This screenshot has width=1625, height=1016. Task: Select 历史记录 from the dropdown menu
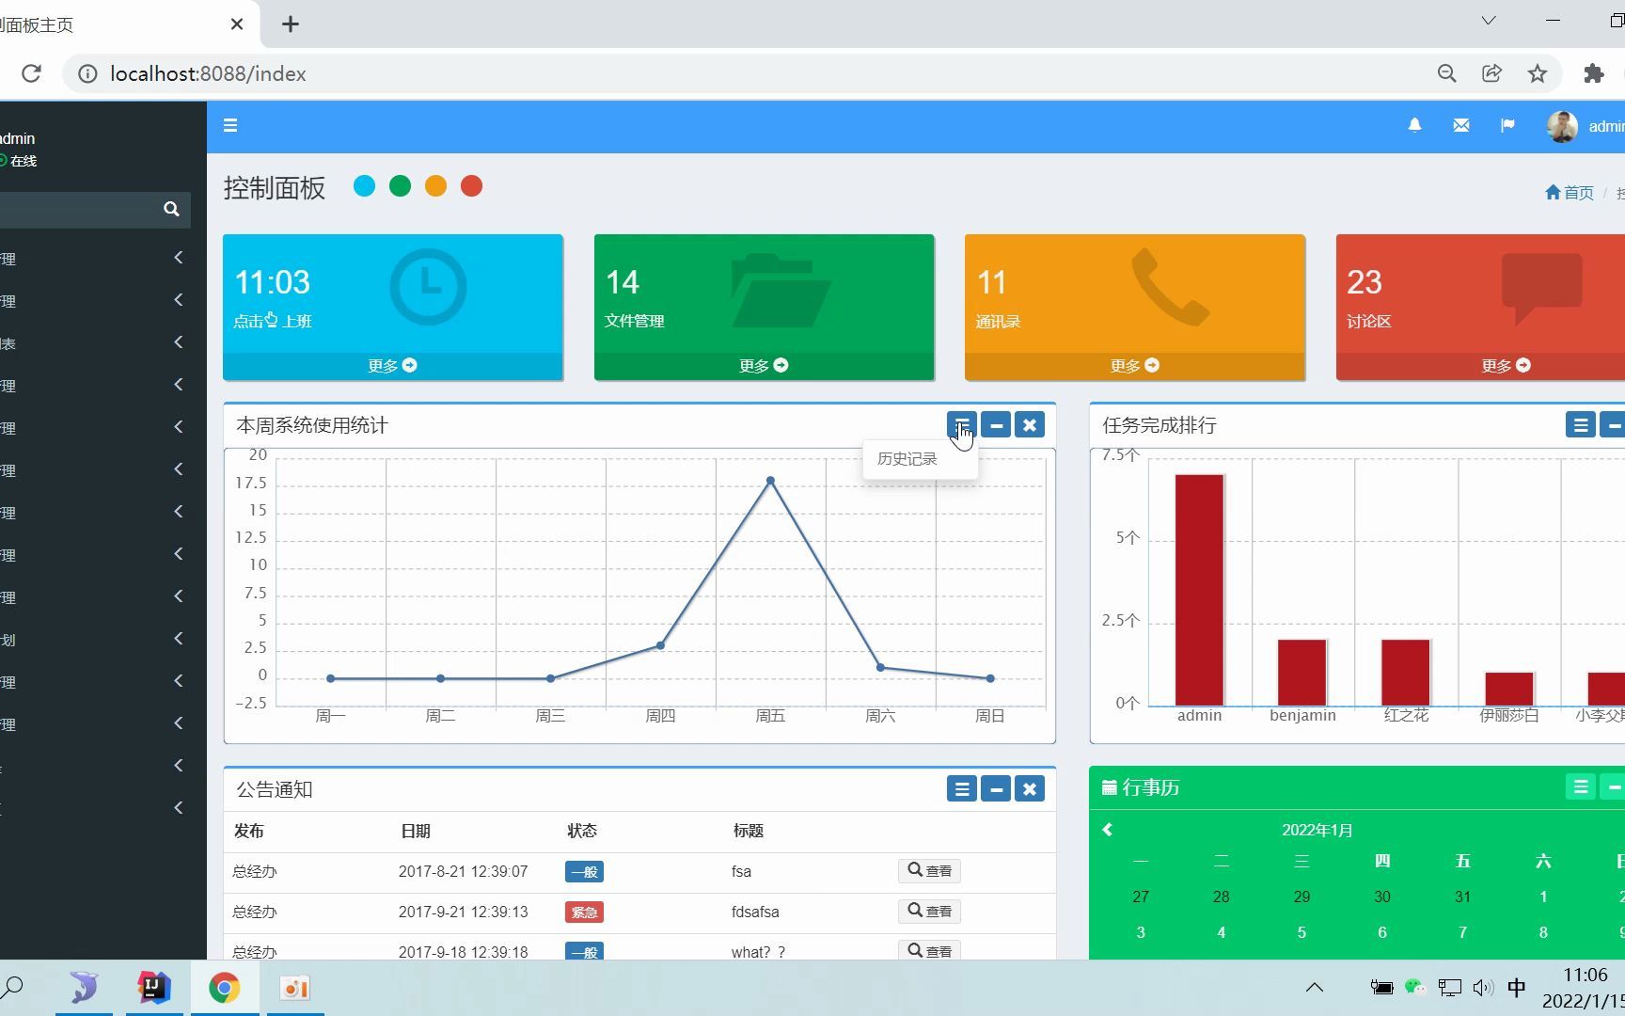(x=907, y=459)
